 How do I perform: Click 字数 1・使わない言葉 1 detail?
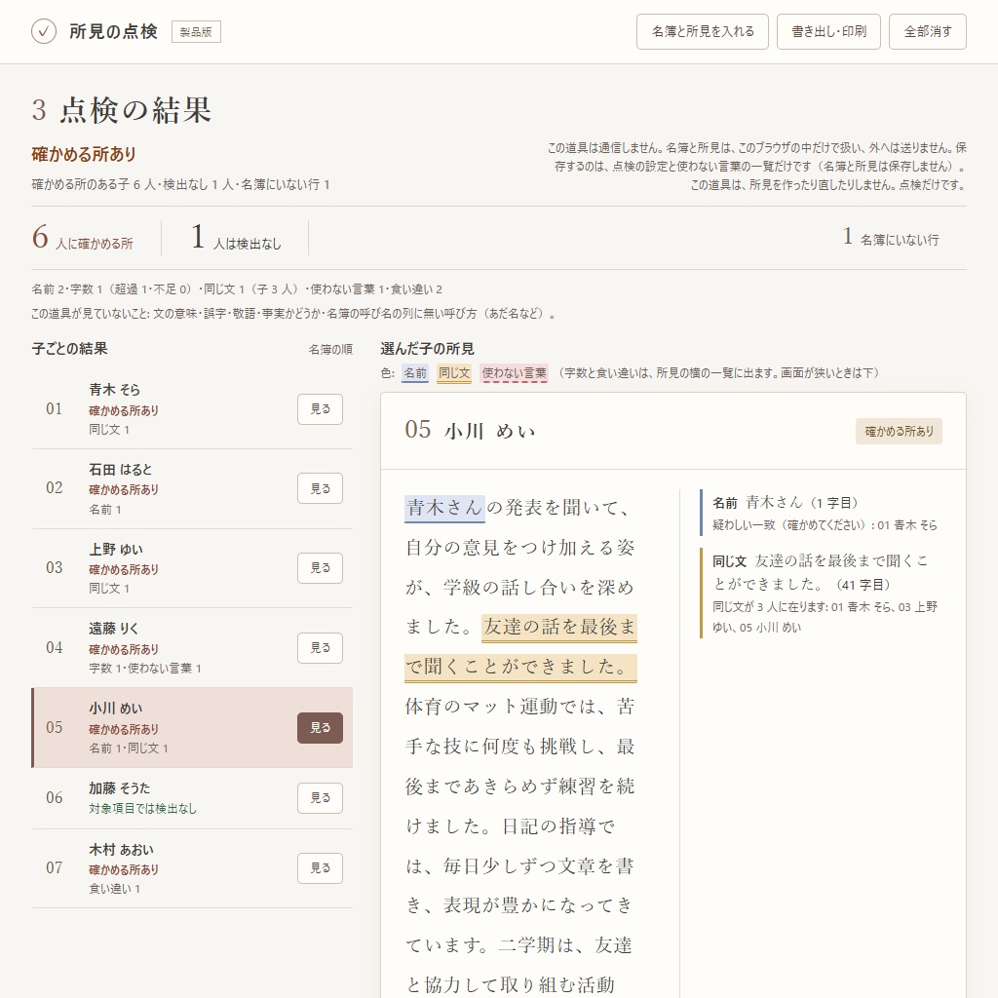pos(145,669)
